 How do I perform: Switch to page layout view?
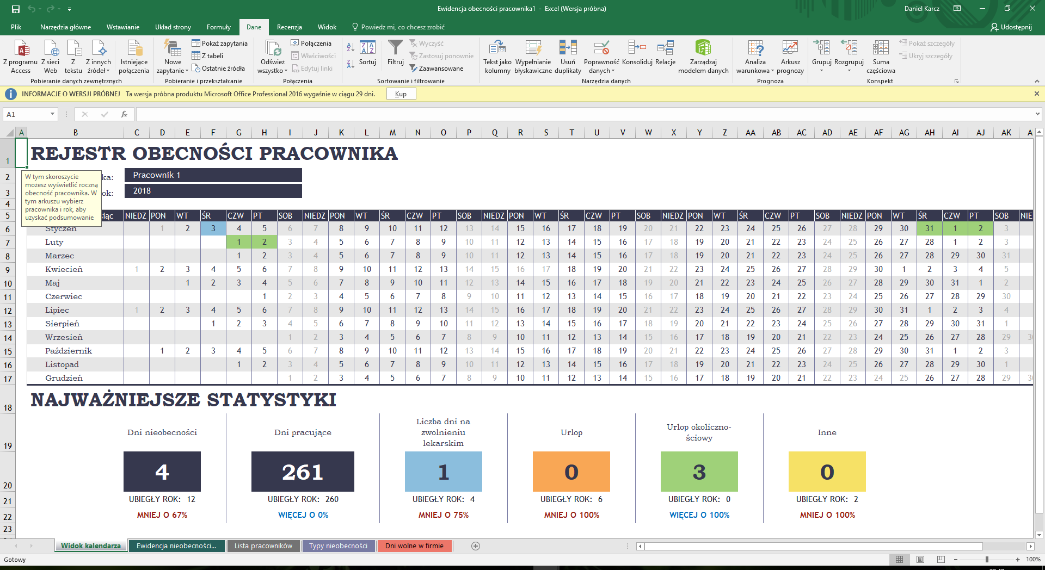(x=920, y=560)
